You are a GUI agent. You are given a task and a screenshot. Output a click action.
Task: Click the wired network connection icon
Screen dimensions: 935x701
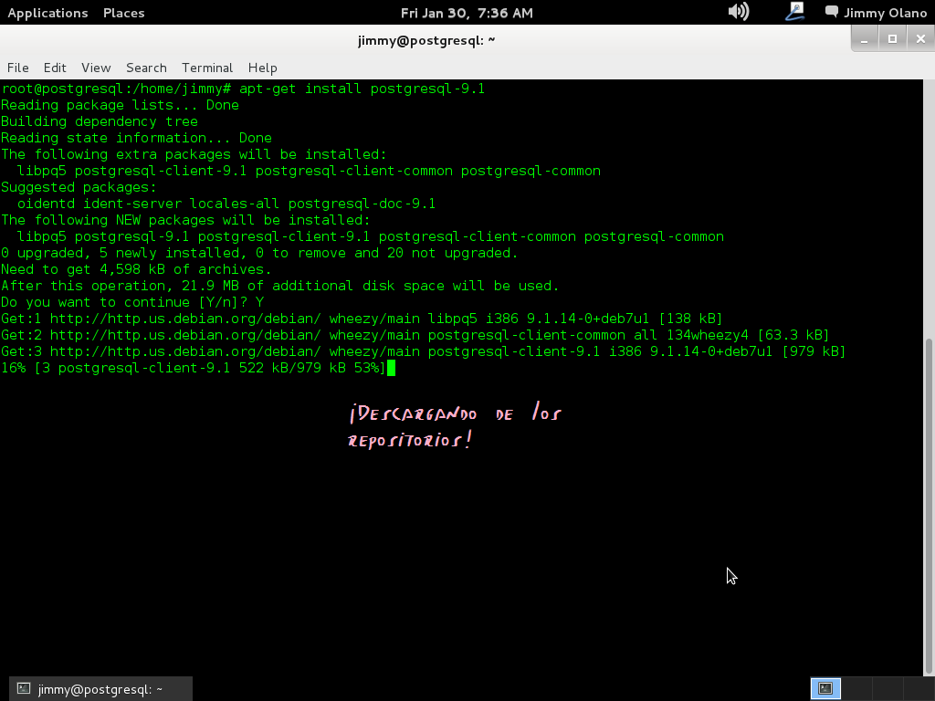point(794,12)
